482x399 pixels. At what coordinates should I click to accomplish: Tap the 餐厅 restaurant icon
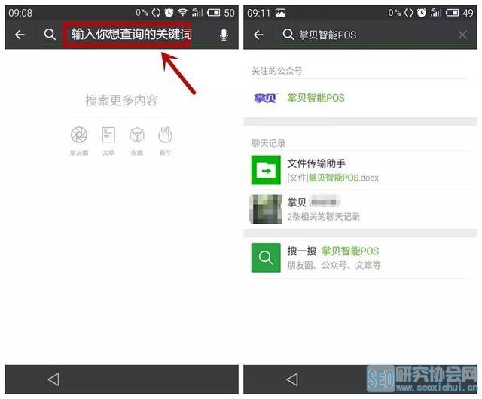coord(165,136)
